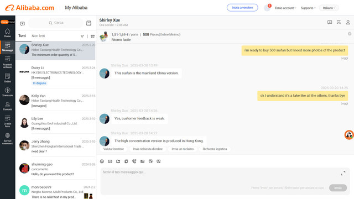
Task: Click message 'ok I understand it's a fake'
Action: [303, 96]
